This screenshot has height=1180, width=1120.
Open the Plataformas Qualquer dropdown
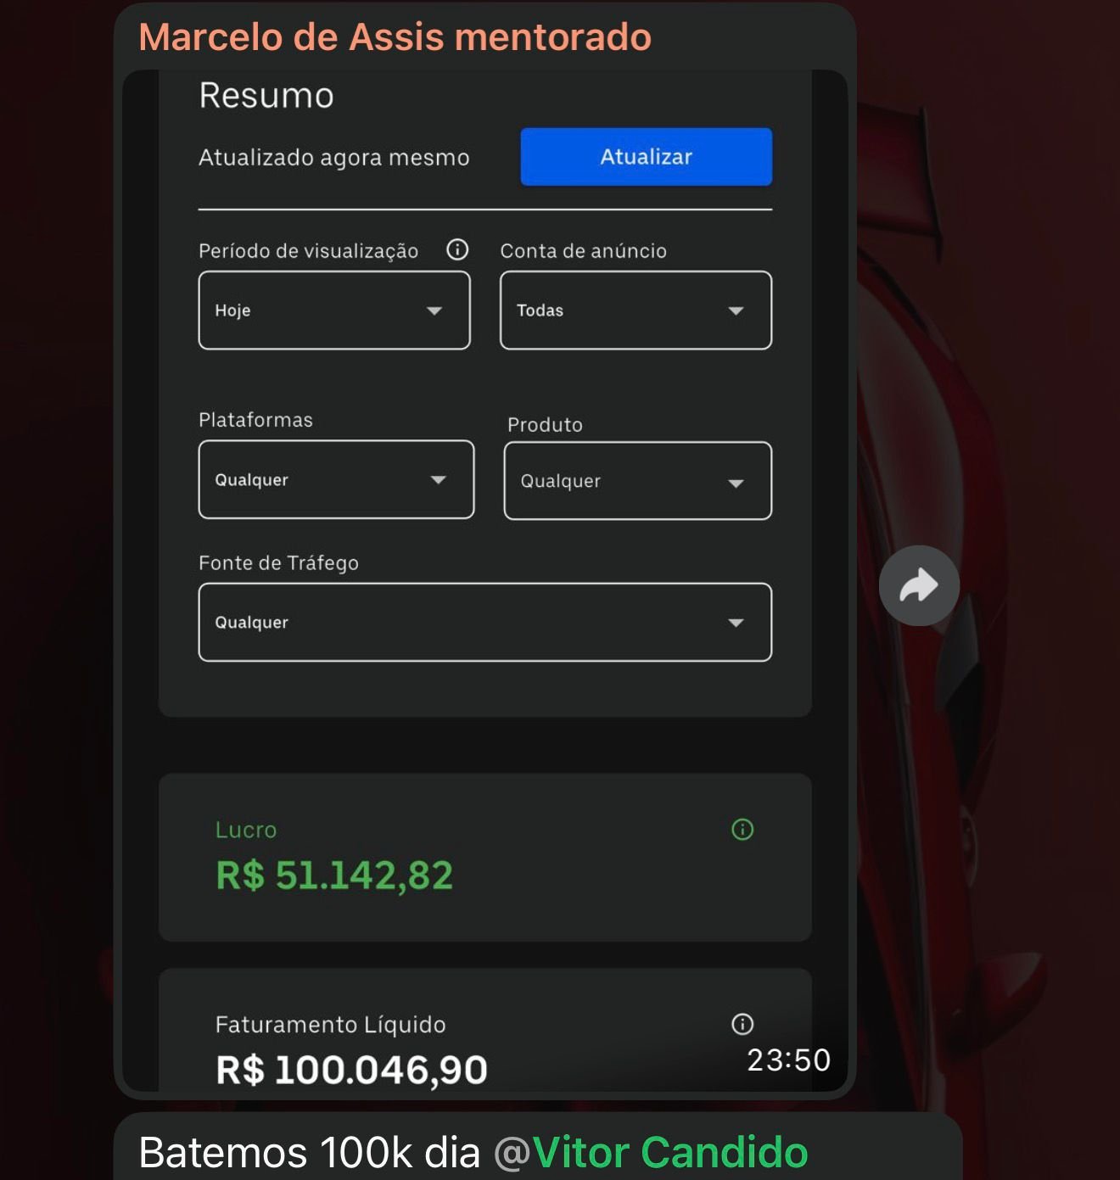tap(336, 479)
